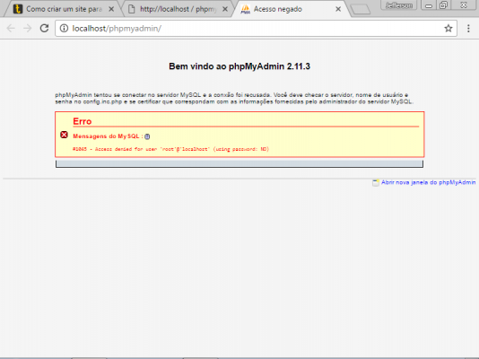Open MySQL documentation help icon beside 'Mensagens do MySQL'
This screenshot has width=479, height=359.
click(147, 136)
